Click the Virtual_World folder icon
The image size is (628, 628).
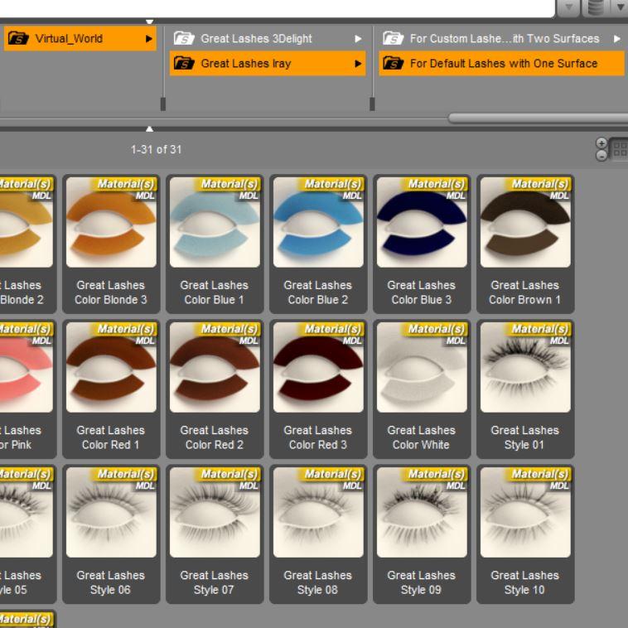click(x=18, y=38)
